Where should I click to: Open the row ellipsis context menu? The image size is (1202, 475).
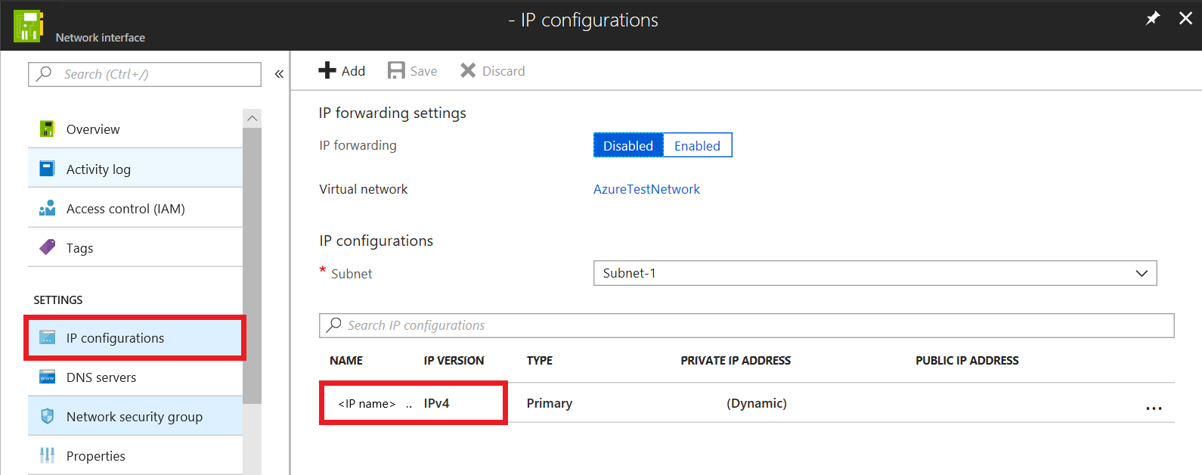pos(1154,408)
